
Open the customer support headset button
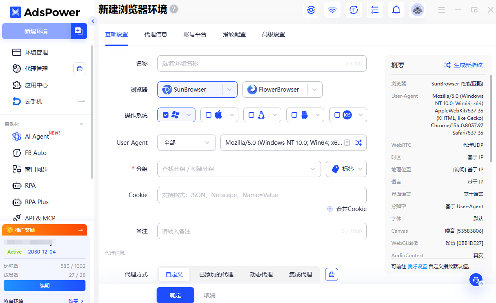point(476,280)
